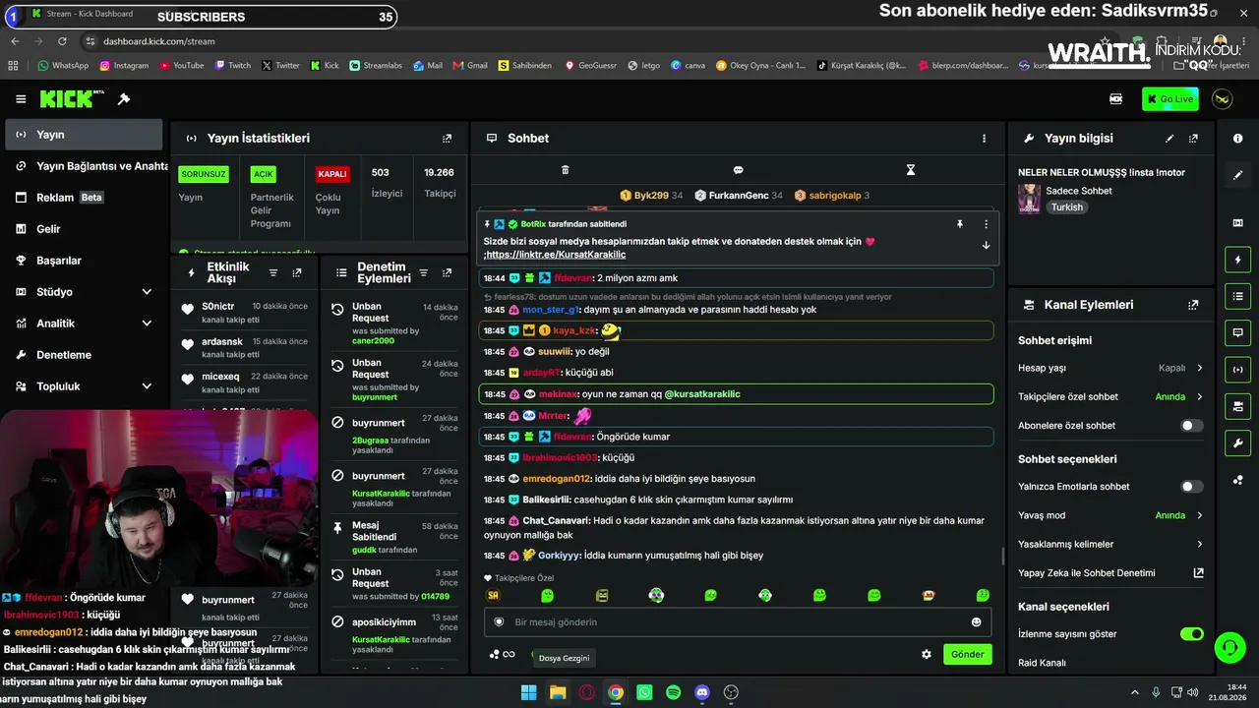This screenshot has width=1259, height=708.
Task: Open Yapay Zeka ile Sohbet Denetimi link
Action: [1111, 573]
